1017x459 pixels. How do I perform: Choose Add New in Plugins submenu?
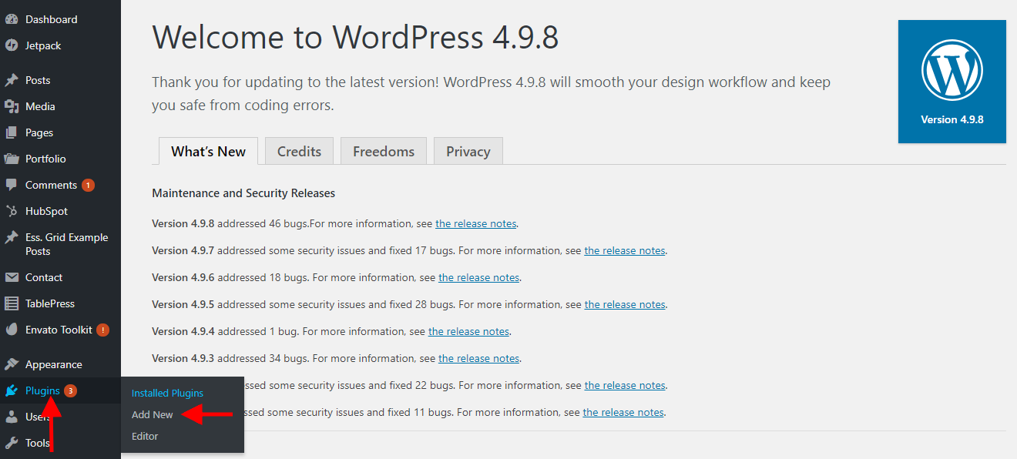point(153,414)
